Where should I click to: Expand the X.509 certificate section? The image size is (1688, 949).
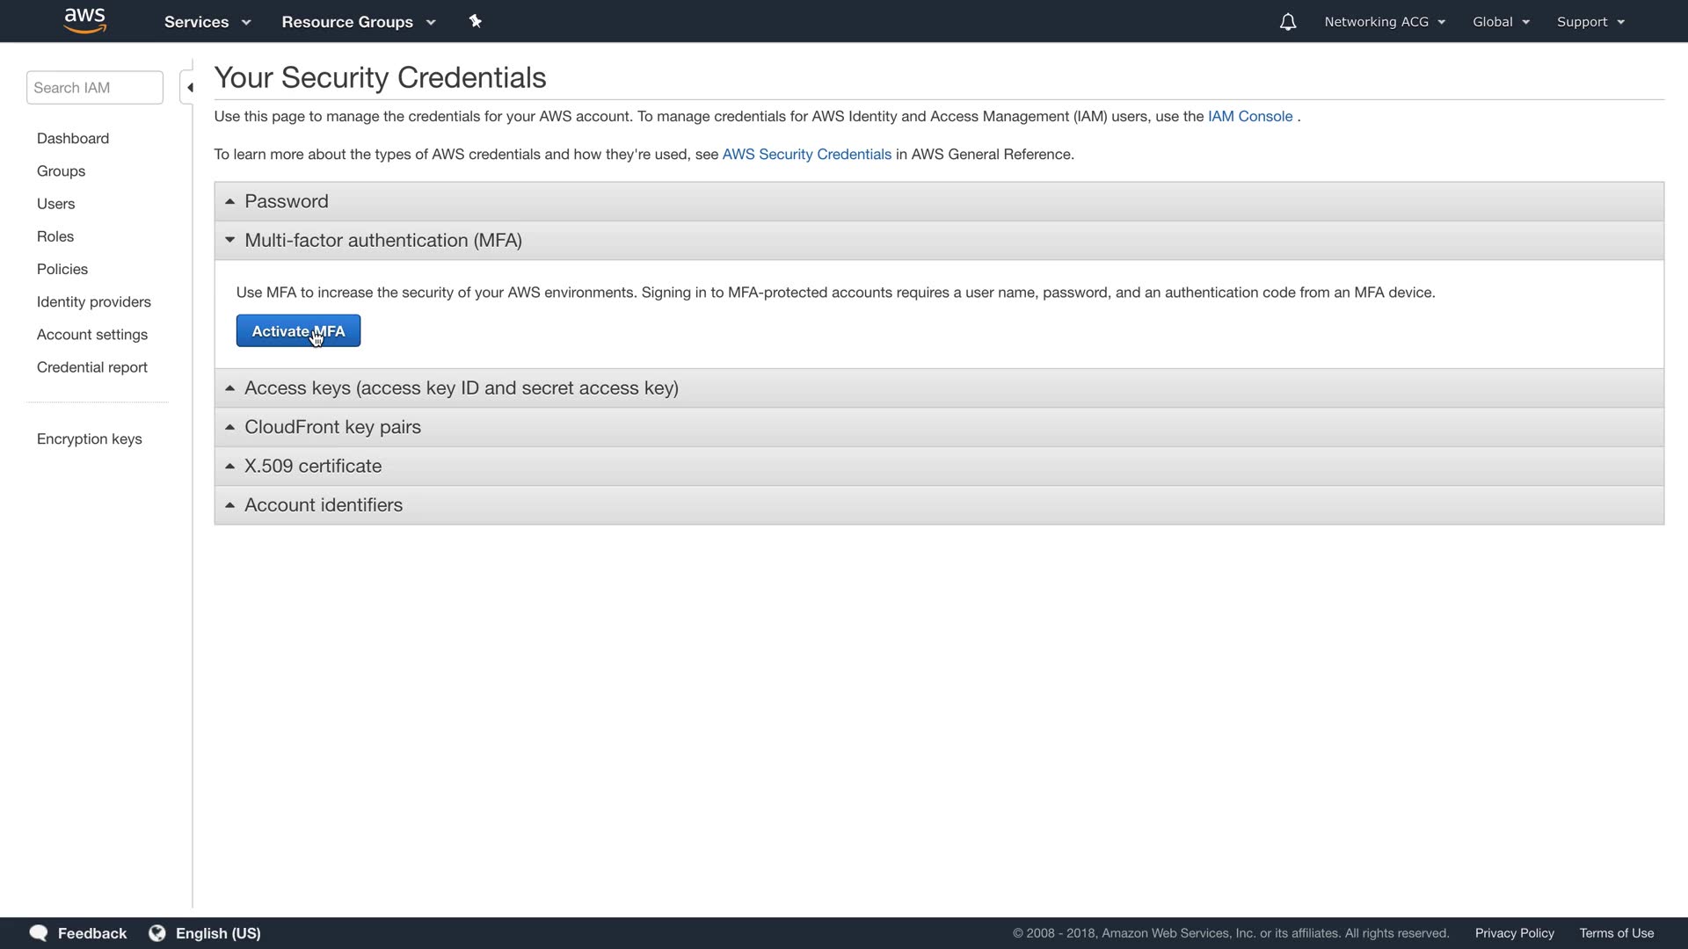click(x=312, y=467)
